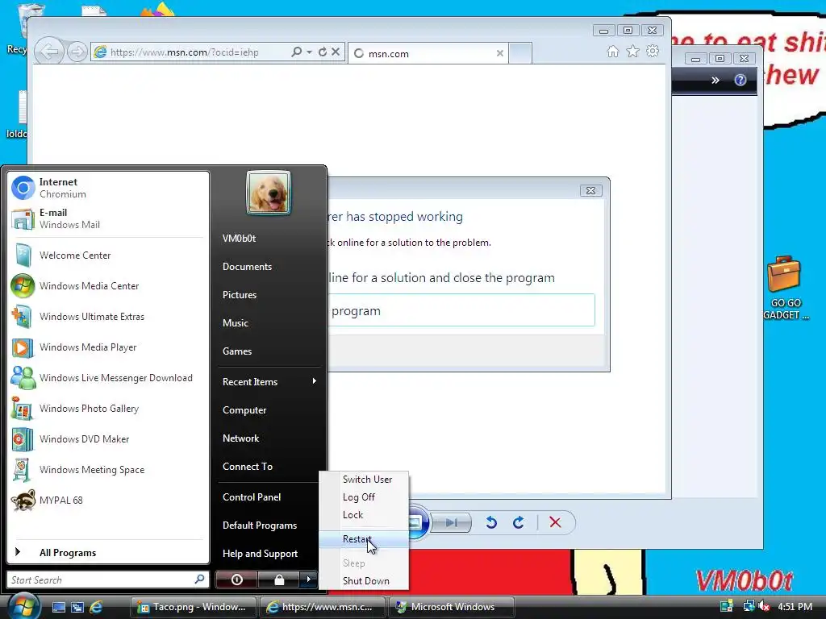Open Default Programs
The width and height of the screenshot is (826, 619).
[x=260, y=526]
